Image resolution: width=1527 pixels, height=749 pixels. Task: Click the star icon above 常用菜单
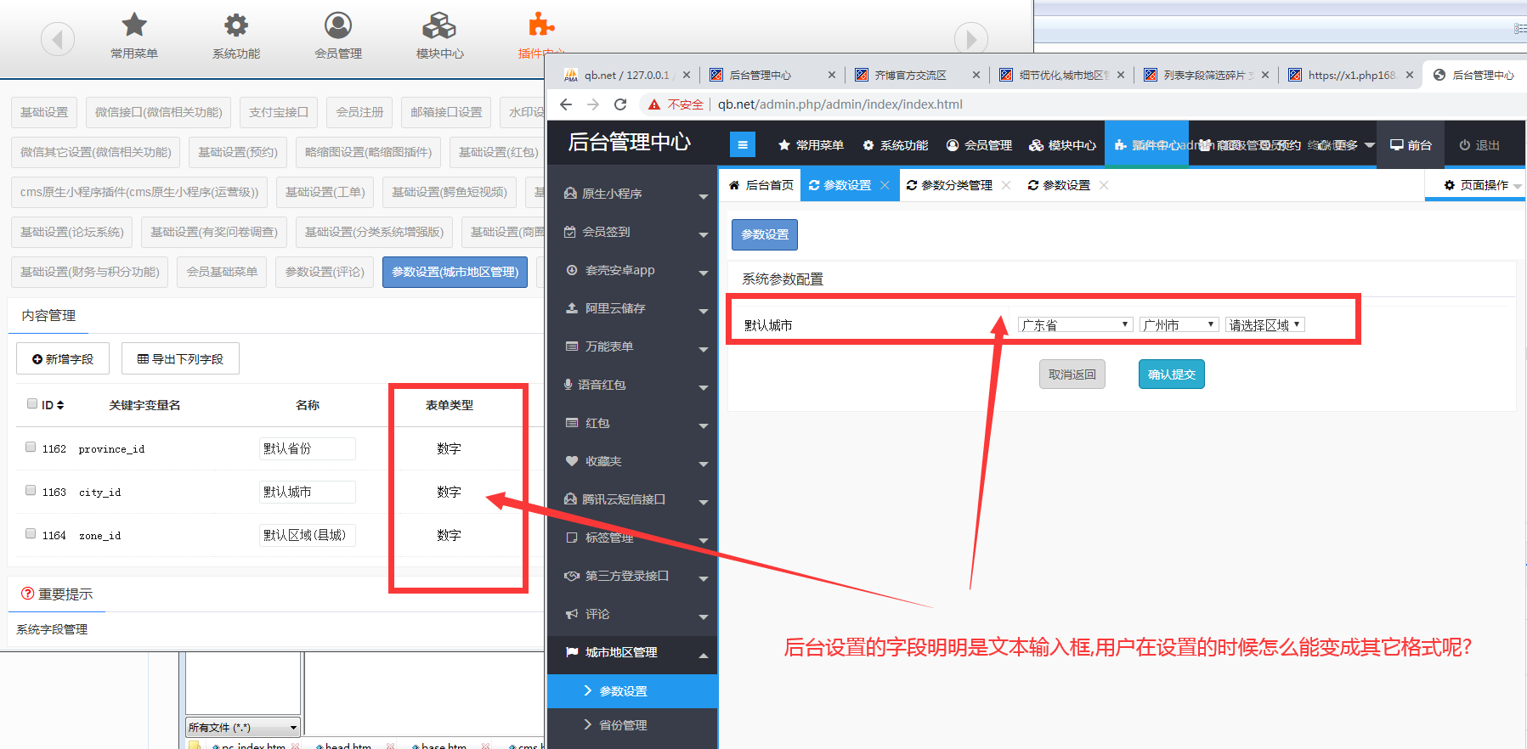134,25
